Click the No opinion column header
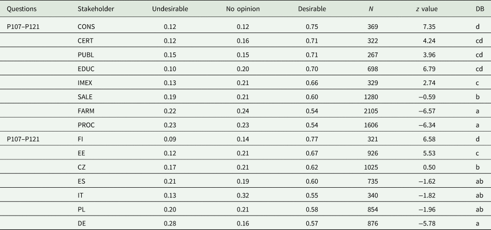 (x=242, y=10)
